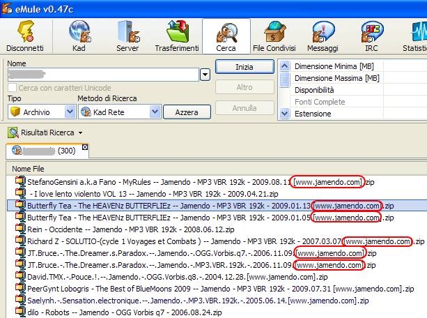The width and height of the screenshot is (427, 318).
Task: Open the Tipo Archivio dropdown
Action: (70, 112)
